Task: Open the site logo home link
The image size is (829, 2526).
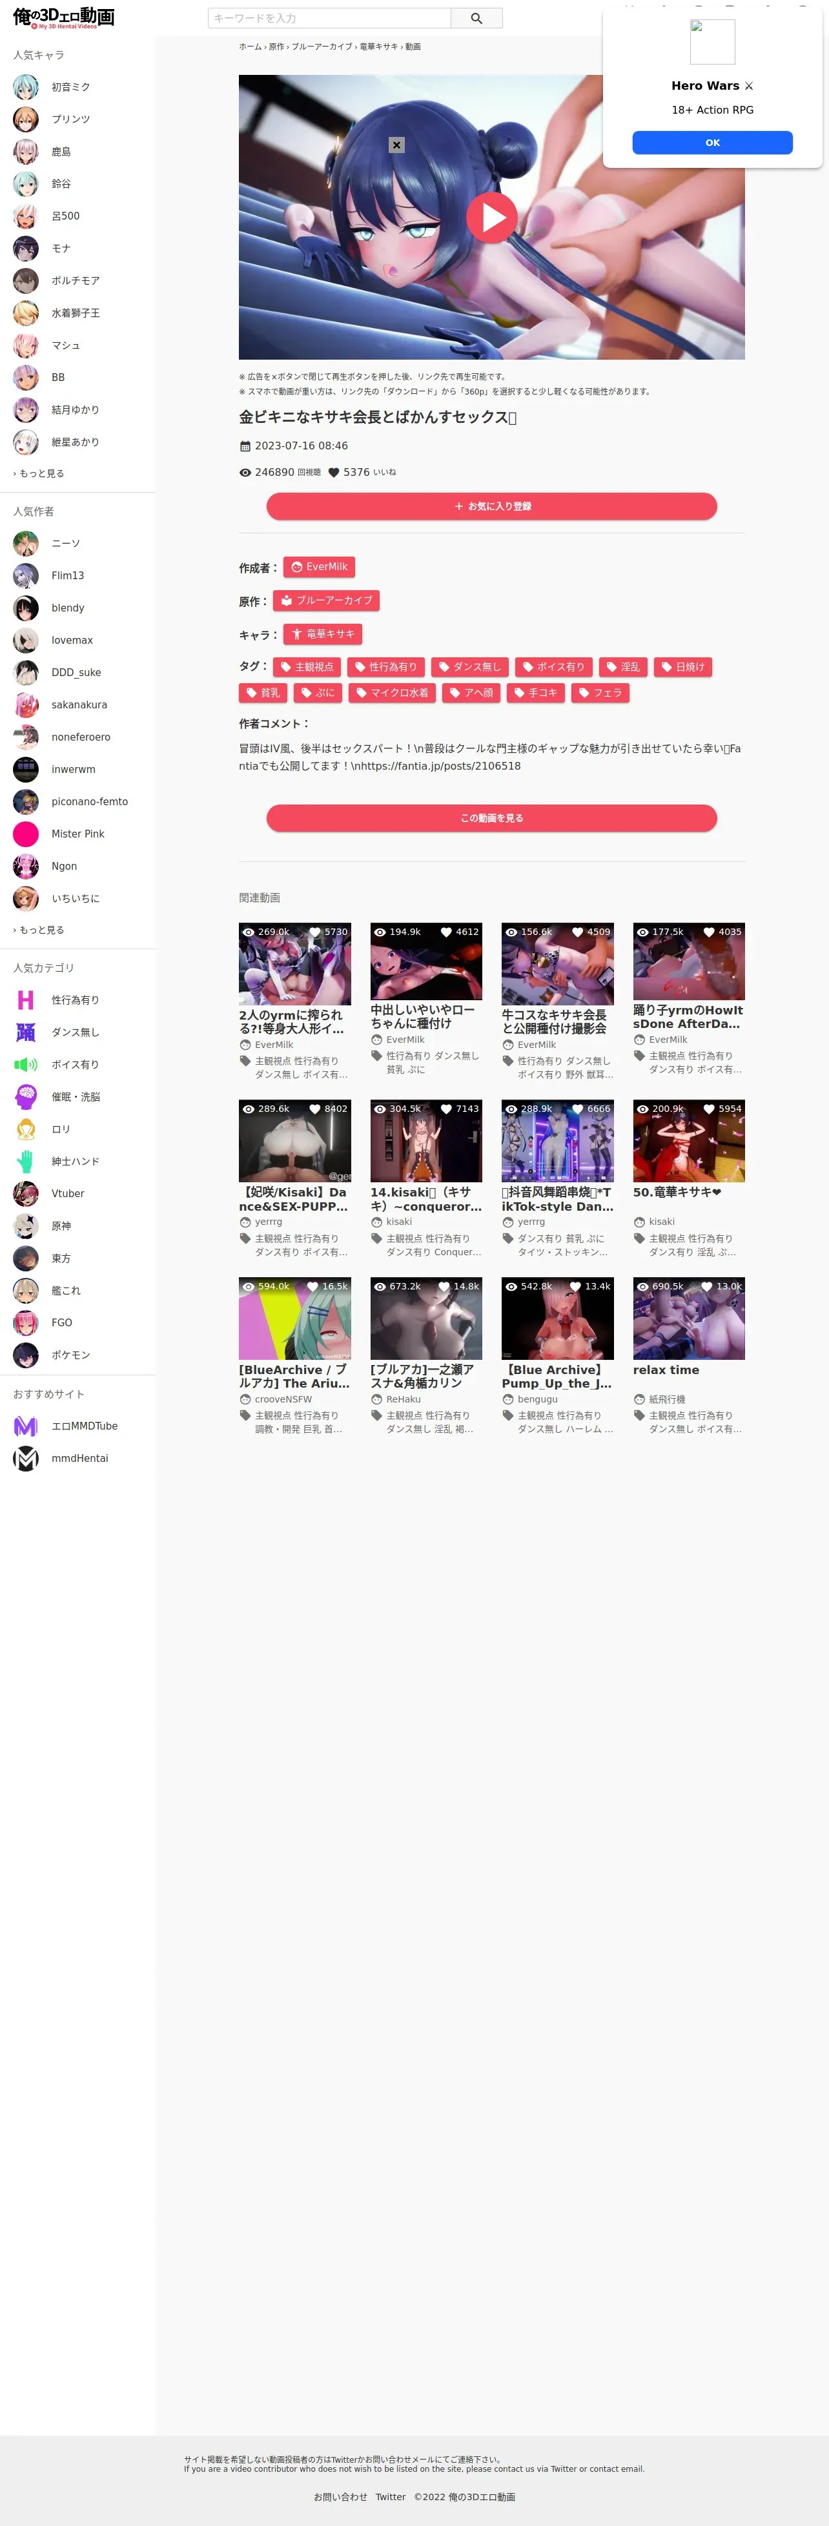Action: [64, 17]
